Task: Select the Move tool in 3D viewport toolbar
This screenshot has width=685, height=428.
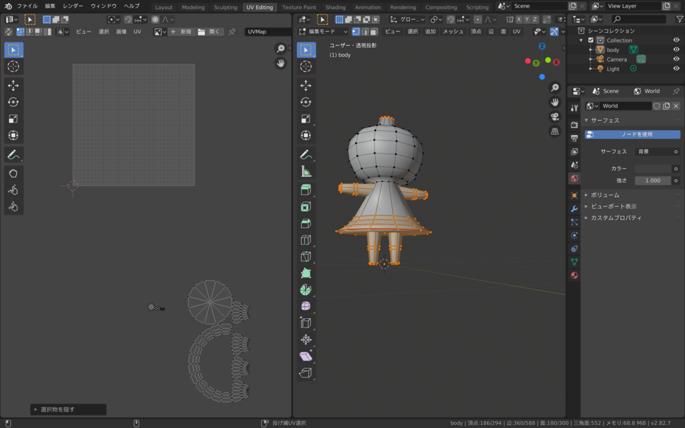Action: coord(306,86)
